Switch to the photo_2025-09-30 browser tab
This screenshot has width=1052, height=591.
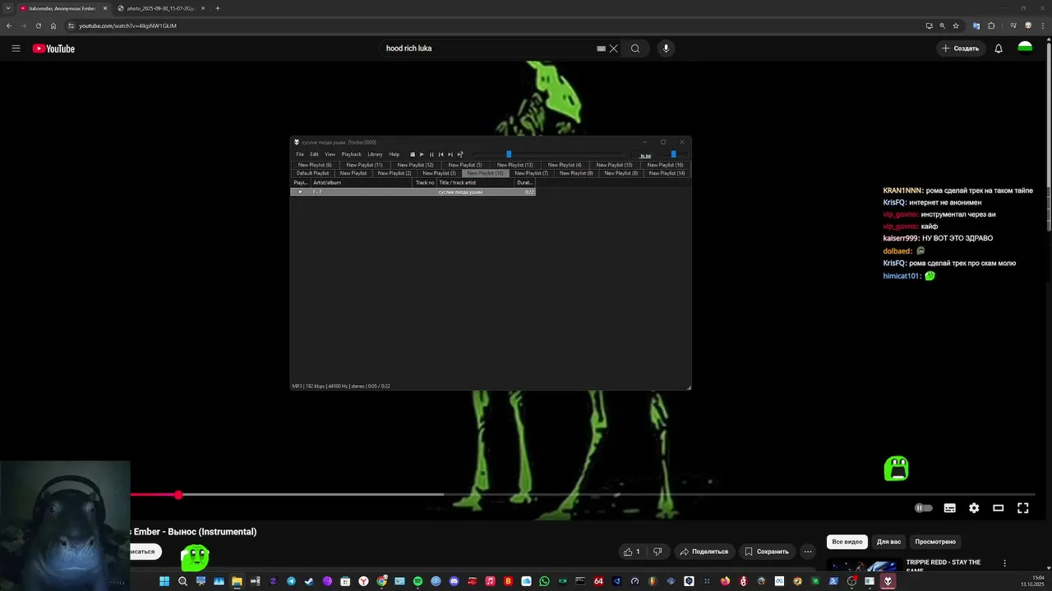pyautogui.click(x=160, y=8)
